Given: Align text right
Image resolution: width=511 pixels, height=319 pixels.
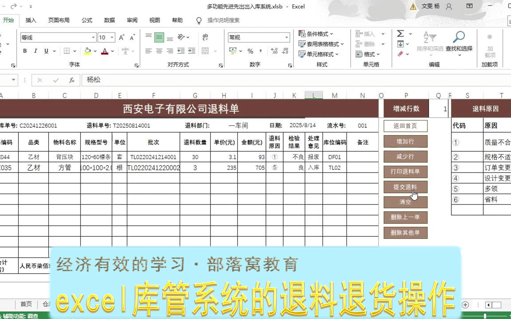Looking at the screenshot, I should [x=170, y=51].
